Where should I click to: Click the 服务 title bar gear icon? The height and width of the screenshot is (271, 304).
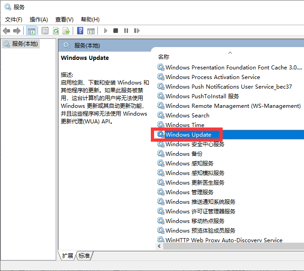point(8,7)
